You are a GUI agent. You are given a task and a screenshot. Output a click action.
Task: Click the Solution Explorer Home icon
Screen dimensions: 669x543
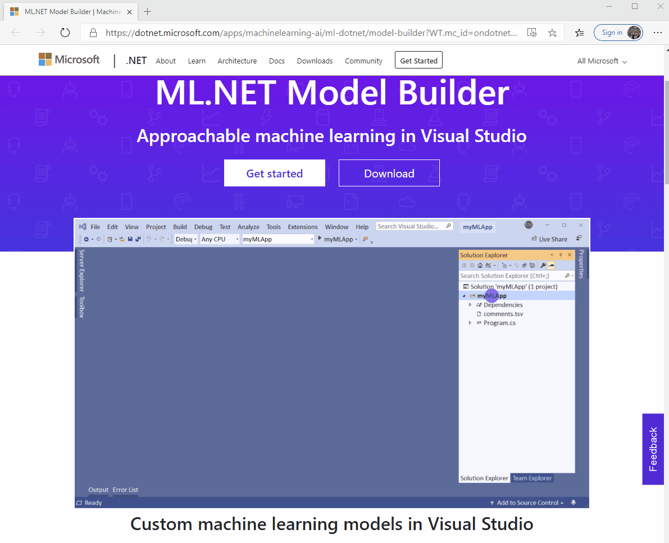(480, 265)
